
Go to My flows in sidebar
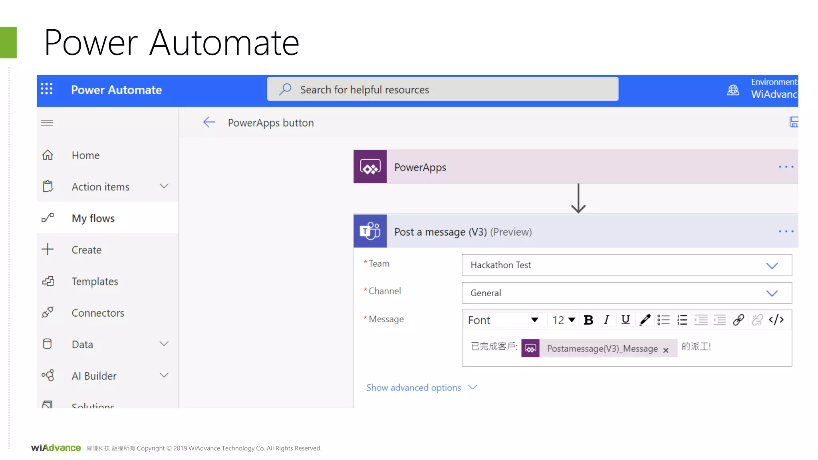93,218
